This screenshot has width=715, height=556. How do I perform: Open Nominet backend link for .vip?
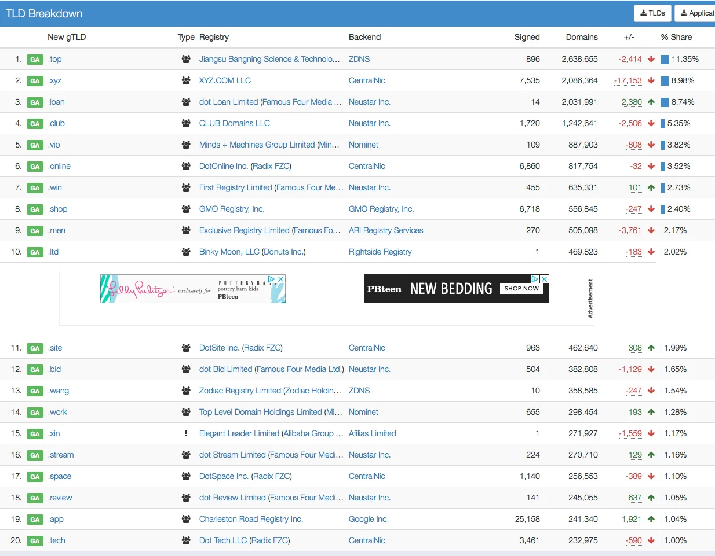click(363, 145)
